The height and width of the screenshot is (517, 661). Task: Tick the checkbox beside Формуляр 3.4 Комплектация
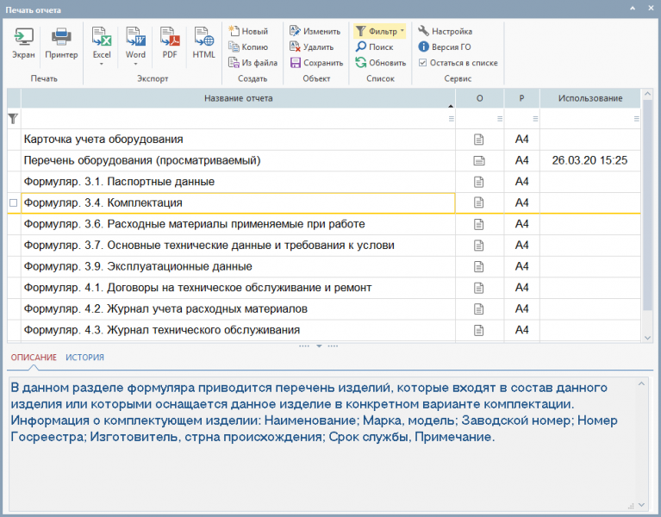[13, 203]
